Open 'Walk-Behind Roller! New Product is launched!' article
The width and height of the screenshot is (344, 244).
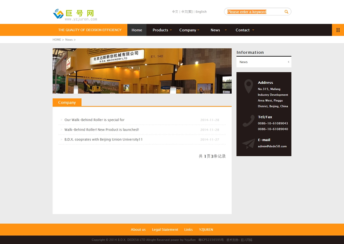(x=101, y=130)
